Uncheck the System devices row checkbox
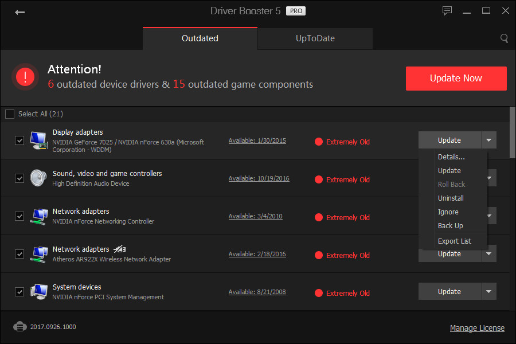This screenshot has width=516, height=344. click(19, 292)
